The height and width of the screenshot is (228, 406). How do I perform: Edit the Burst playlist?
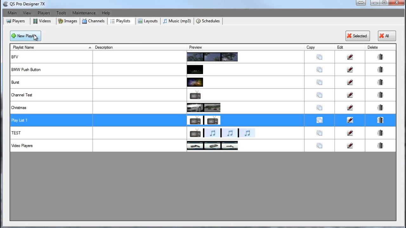point(350,82)
